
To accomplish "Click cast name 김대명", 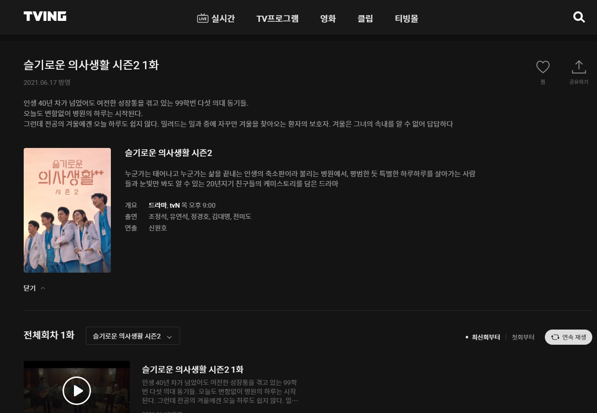I will [221, 217].
